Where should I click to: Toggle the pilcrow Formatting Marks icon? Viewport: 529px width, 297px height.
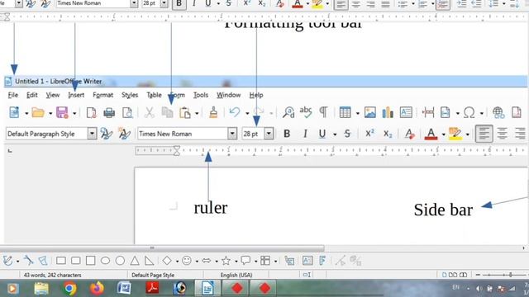pos(323,112)
